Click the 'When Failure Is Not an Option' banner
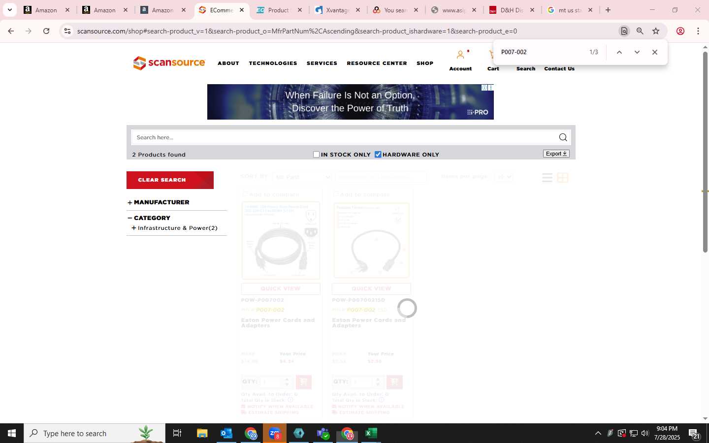Viewport: 709px width, 443px height. [350, 102]
